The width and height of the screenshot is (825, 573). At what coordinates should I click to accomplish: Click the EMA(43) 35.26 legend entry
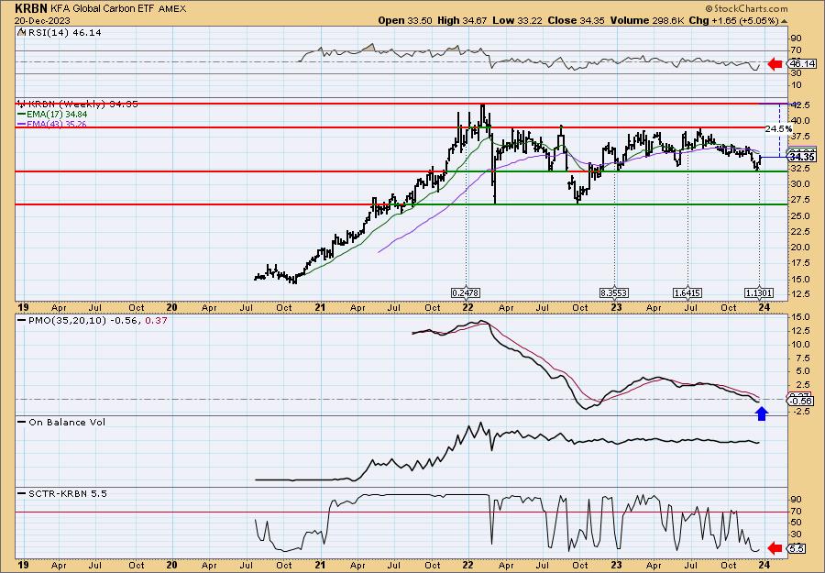(x=52, y=124)
